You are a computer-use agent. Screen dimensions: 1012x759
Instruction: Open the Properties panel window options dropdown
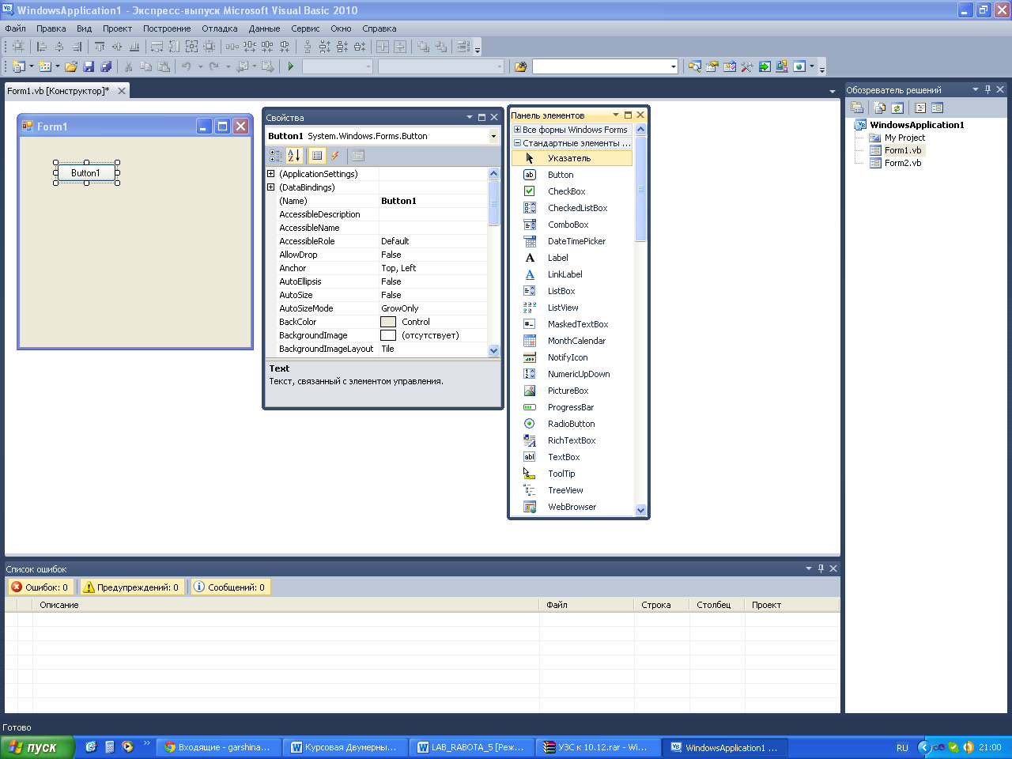tap(470, 117)
